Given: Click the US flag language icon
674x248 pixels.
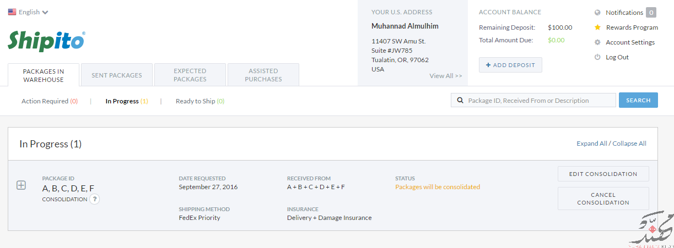Looking at the screenshot, I should pos(12,12).
